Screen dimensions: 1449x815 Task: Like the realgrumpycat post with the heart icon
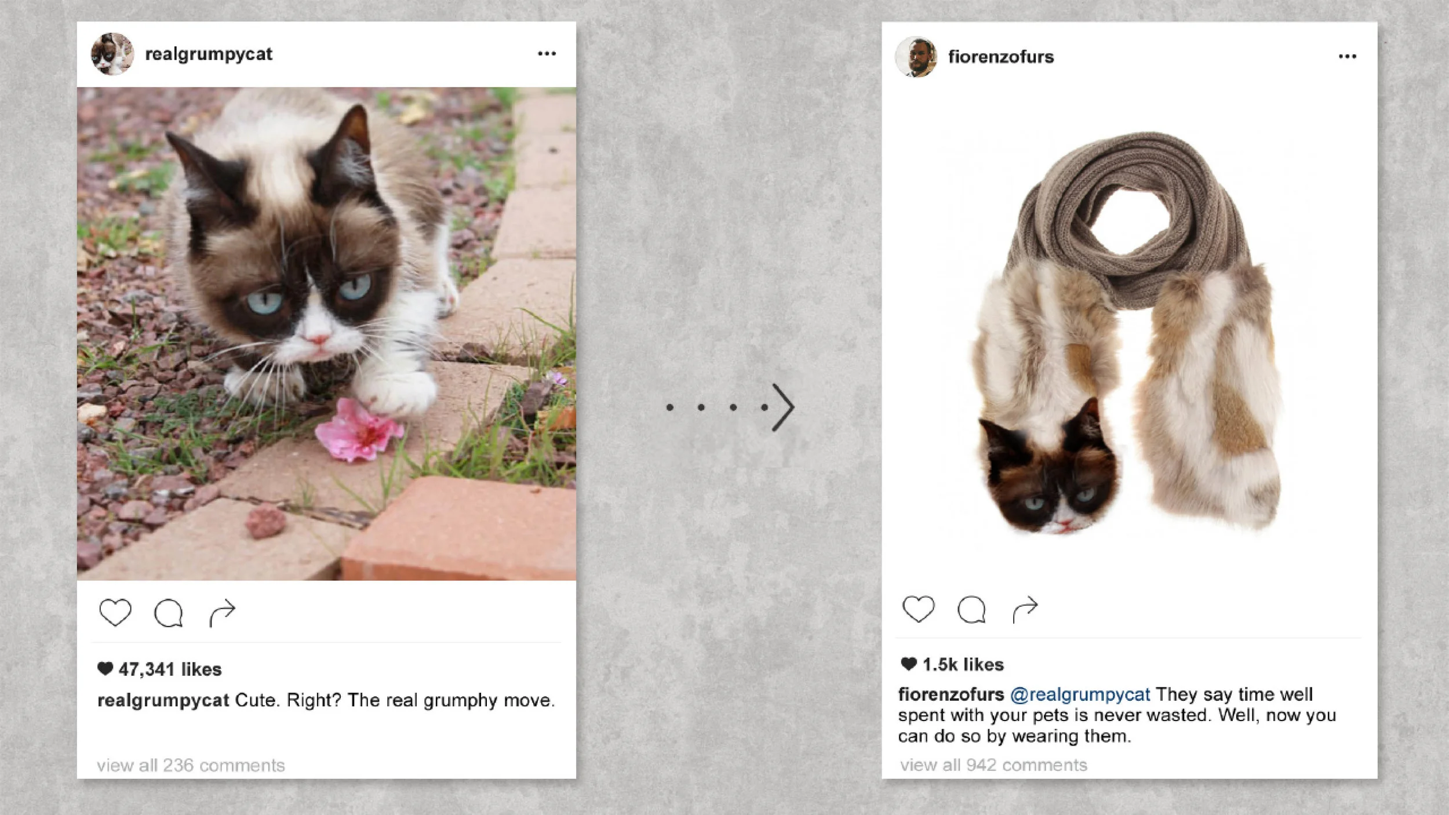(x=115, y=612)
